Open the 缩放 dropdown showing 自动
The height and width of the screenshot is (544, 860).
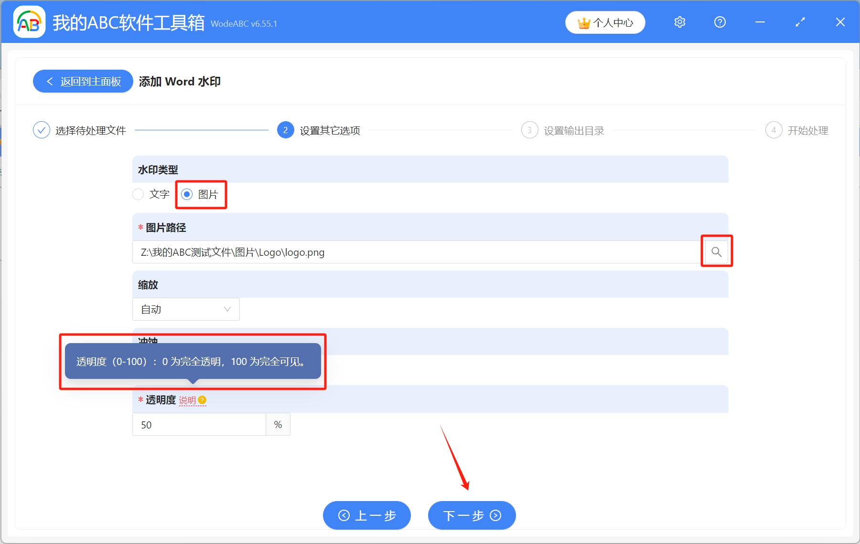[186, 309]
